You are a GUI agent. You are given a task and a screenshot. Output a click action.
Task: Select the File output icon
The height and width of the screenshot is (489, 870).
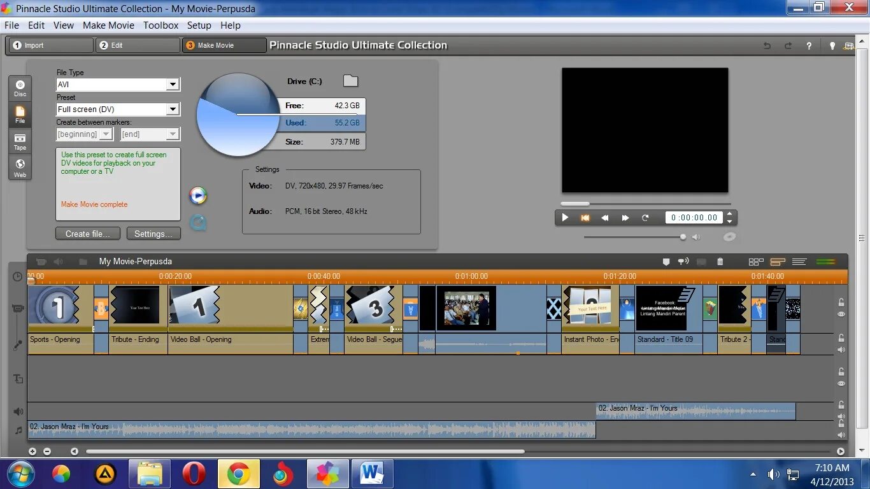point(20,115)
